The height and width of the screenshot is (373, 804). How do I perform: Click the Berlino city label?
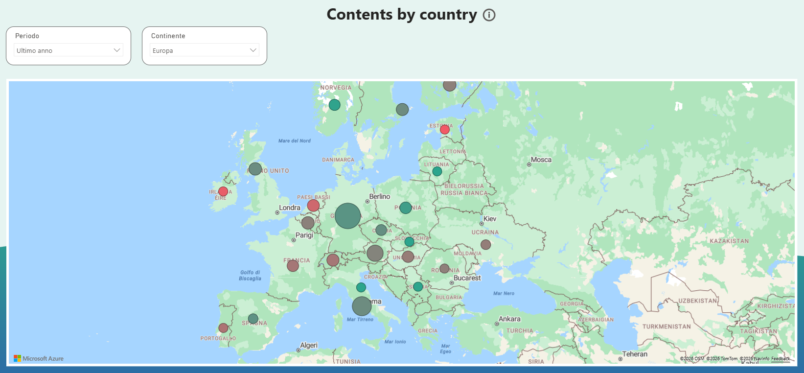380,196
